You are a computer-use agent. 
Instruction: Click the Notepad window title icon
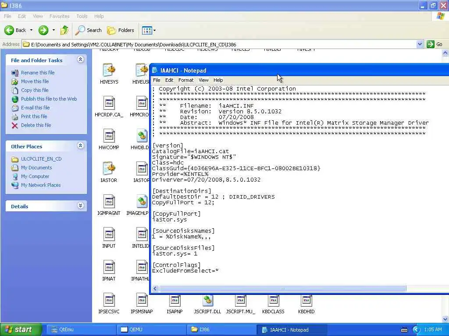[155, 70]
